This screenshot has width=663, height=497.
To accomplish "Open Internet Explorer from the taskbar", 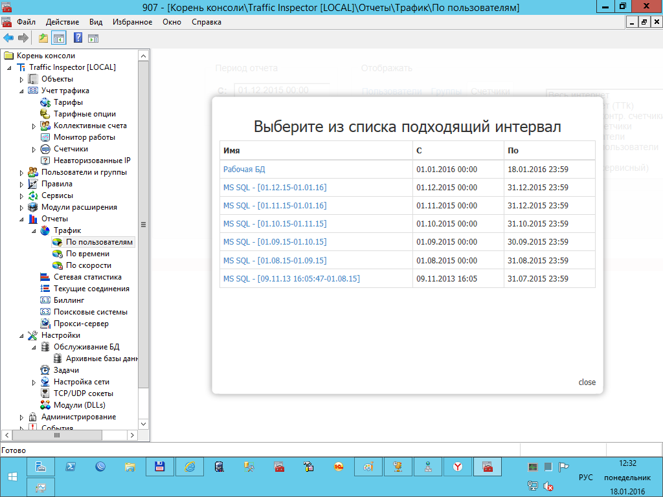I will pos(190,467).
